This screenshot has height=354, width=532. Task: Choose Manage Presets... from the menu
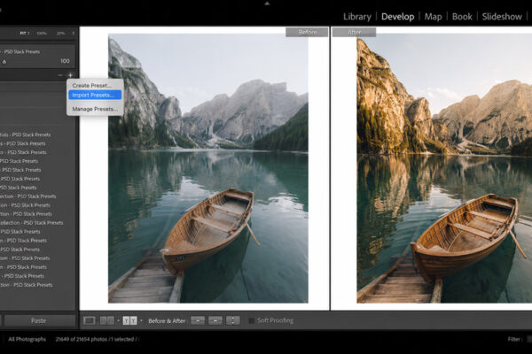click(95, 109)
